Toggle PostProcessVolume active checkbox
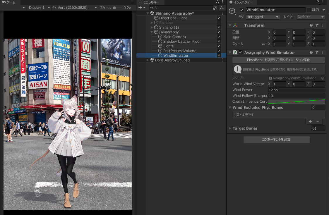329x215 pixels. pyautogui.click(x=219, y=51)
